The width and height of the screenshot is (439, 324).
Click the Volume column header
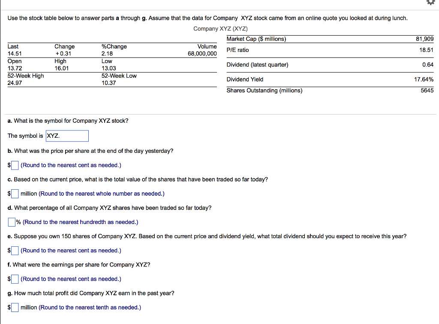(x=207, y=46)
